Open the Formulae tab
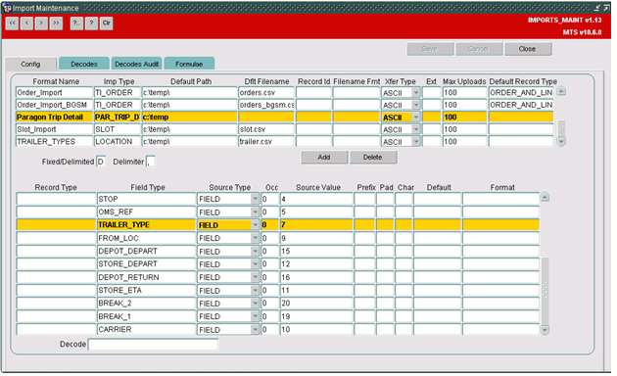Screen dimensions: 617x376 click(x=189, y=64)
